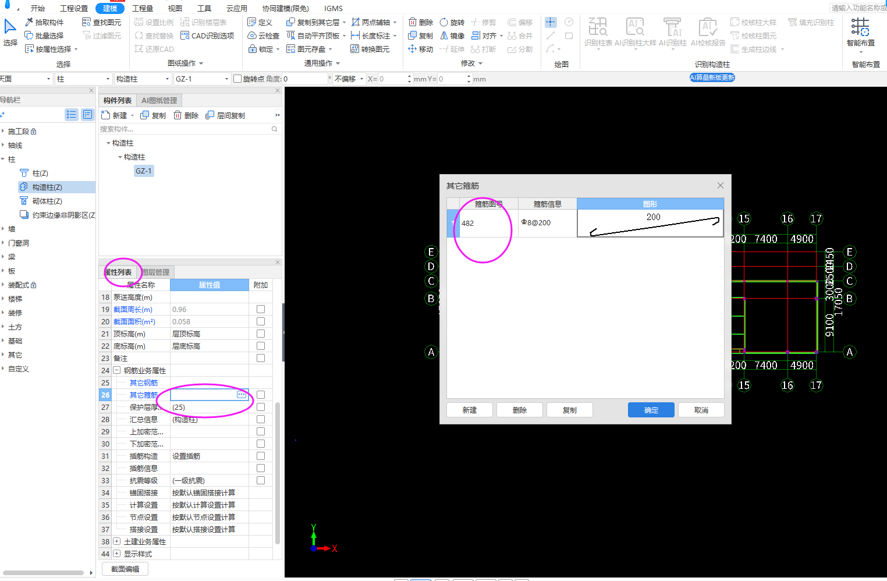The height and width of the screenshot is (581, 887).
Task: Open the 工程量 ribbon tab
Action: (x=143, y=8)
